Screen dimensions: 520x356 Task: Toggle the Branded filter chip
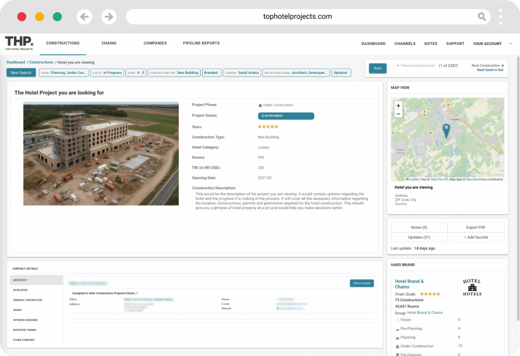coord(211,73)
